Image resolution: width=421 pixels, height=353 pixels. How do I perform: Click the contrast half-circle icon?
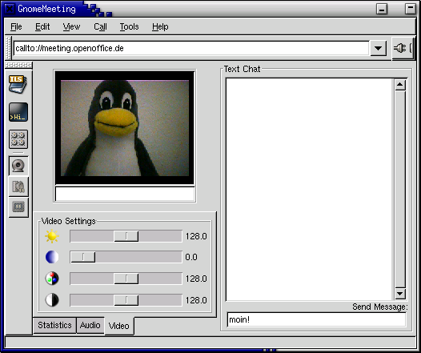click(x=52, y=300)
